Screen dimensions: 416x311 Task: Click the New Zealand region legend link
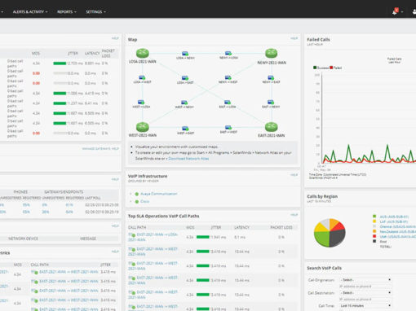tap(398, 231)
